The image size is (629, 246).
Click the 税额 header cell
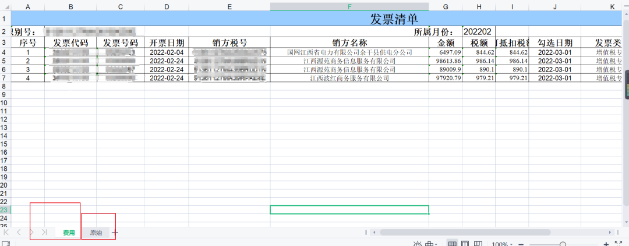pyautogui.click(x=479, y=42)
